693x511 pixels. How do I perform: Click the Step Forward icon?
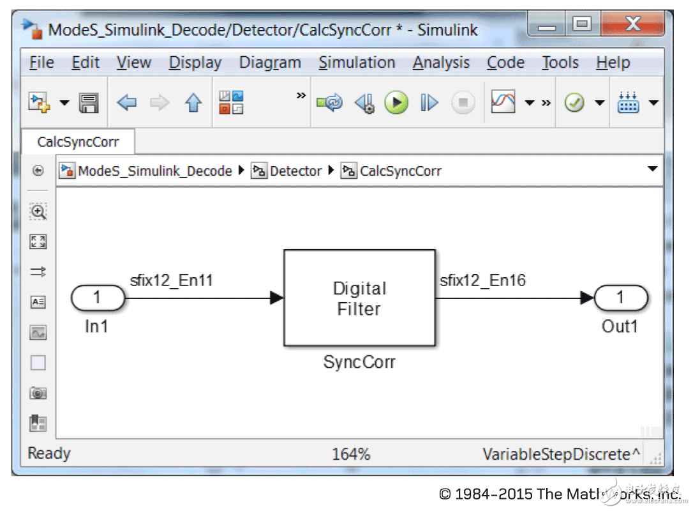pyautogui.click(x=429, y=102)
